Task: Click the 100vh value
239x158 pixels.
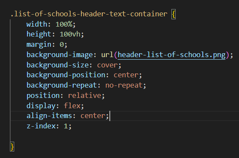Action: coord(70,34)
